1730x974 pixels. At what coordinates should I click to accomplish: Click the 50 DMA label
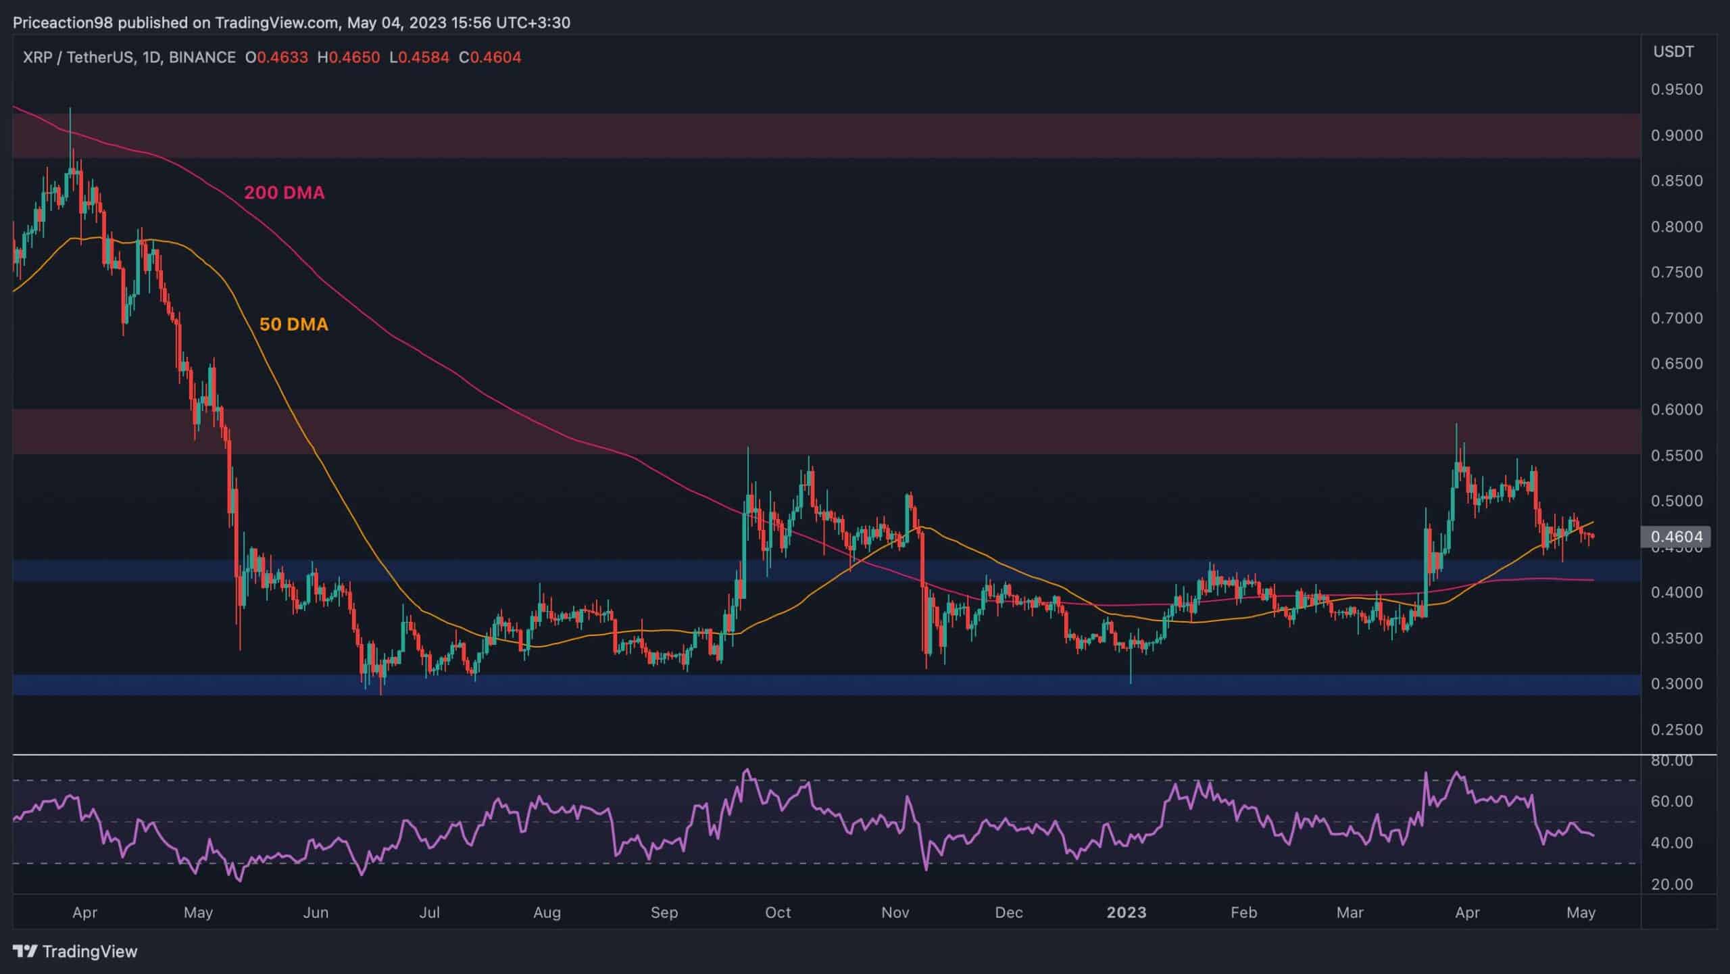click(293, 324)
